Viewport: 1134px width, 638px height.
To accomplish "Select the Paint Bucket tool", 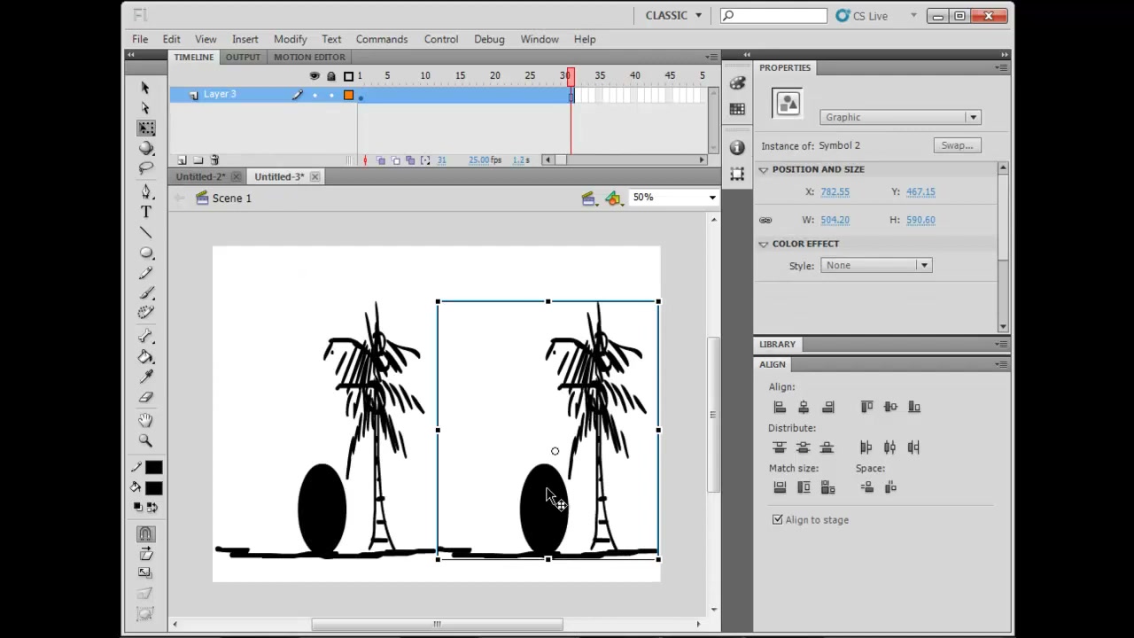I will [146, 357].
